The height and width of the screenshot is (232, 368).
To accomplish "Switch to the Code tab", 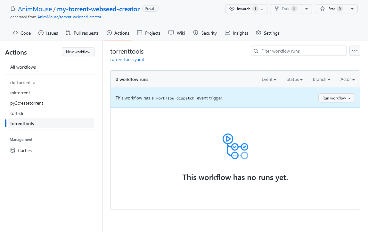I will [x=22, y=33].
